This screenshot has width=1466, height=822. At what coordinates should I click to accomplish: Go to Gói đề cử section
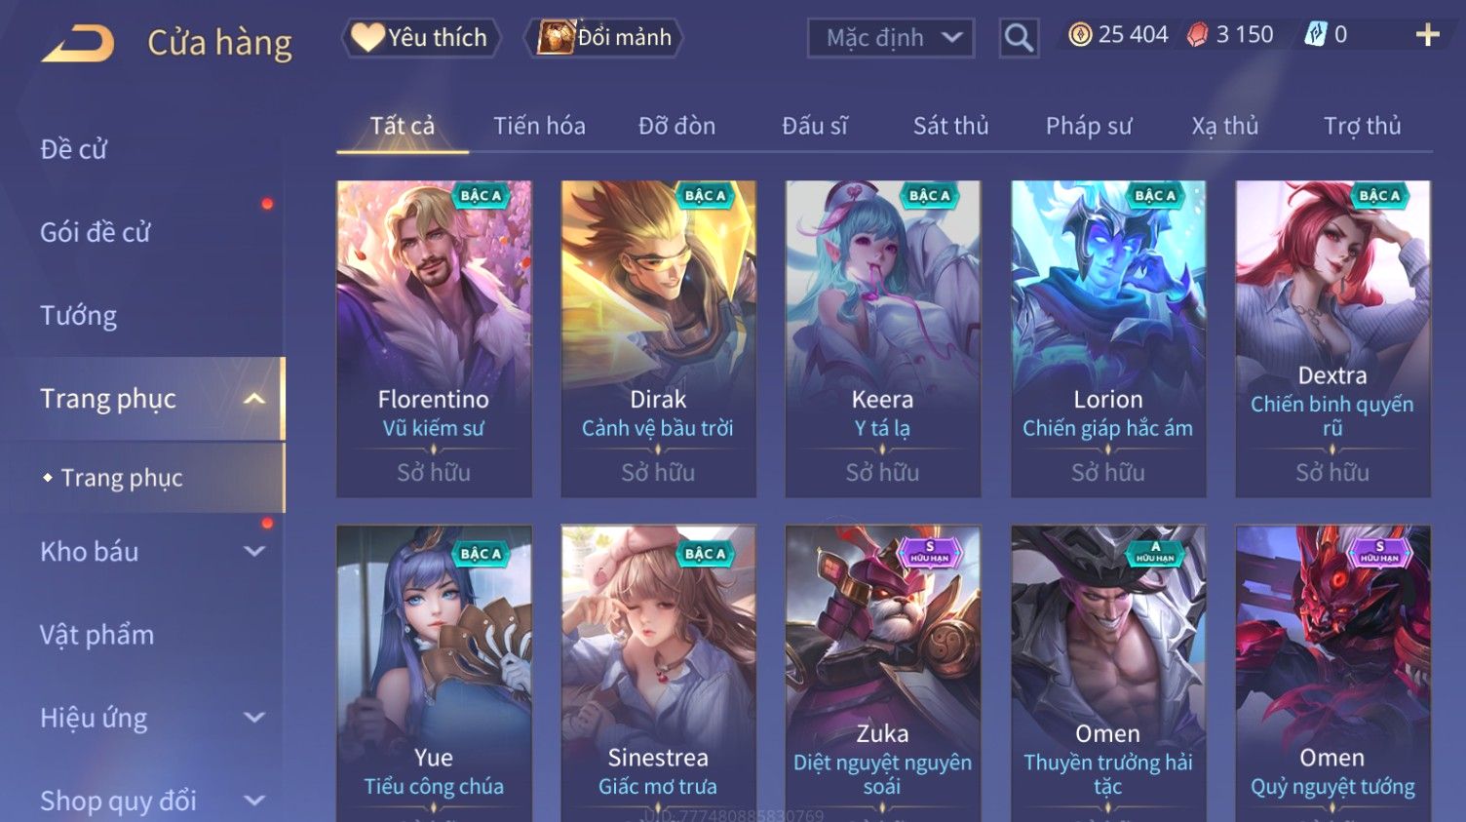coord(96,232)
